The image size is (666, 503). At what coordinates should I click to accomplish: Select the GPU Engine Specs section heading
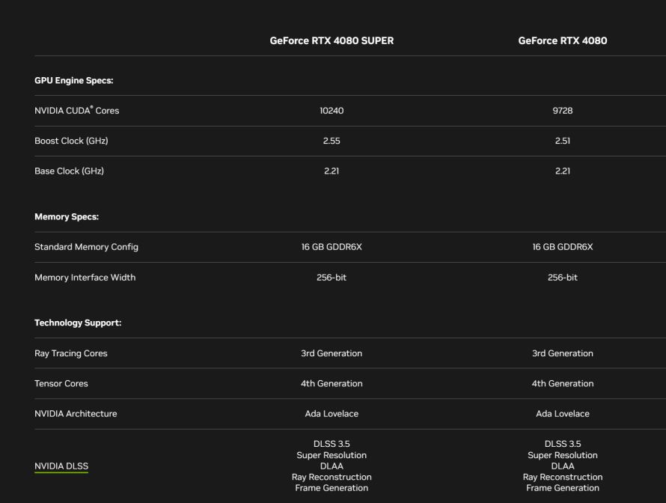pyautogui.click(x=73, y=80)
